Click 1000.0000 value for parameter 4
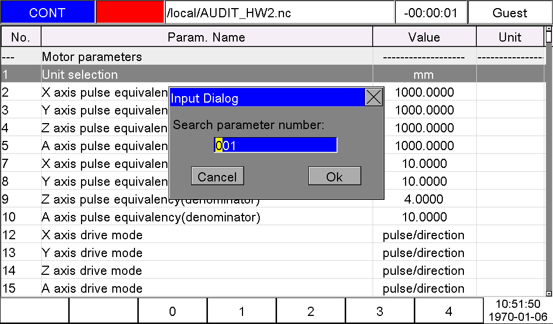 [x=424, y=127]
